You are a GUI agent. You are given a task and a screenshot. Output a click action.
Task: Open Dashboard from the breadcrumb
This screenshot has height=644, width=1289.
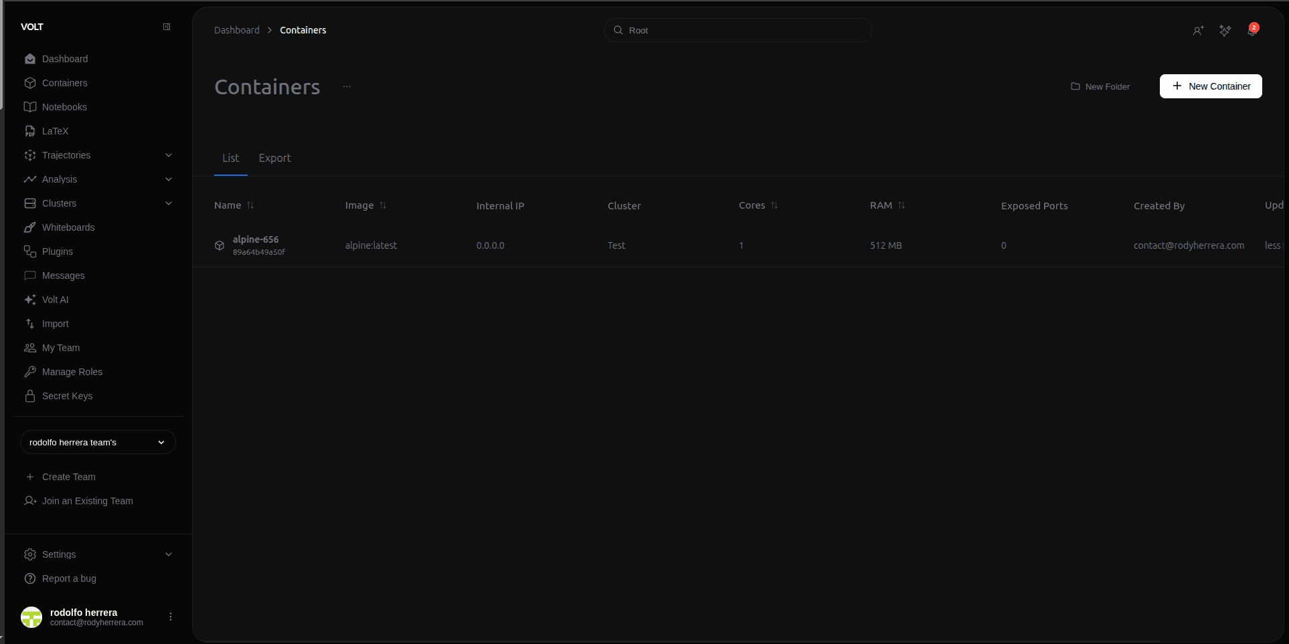click(x=236, y=30)
